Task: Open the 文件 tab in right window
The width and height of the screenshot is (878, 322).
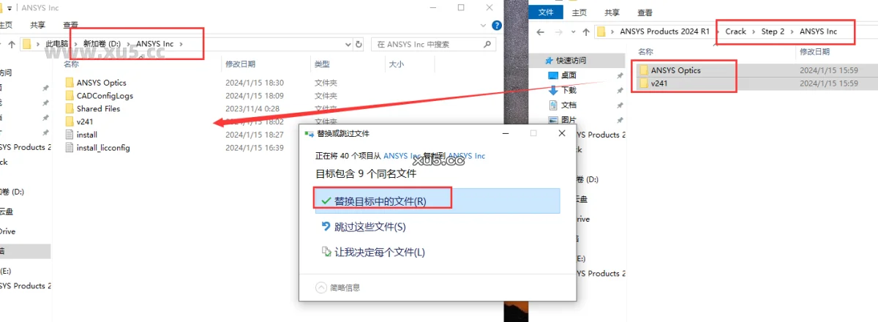Action: 546,12
